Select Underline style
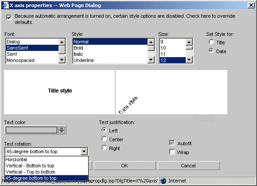 click(110, 60)
